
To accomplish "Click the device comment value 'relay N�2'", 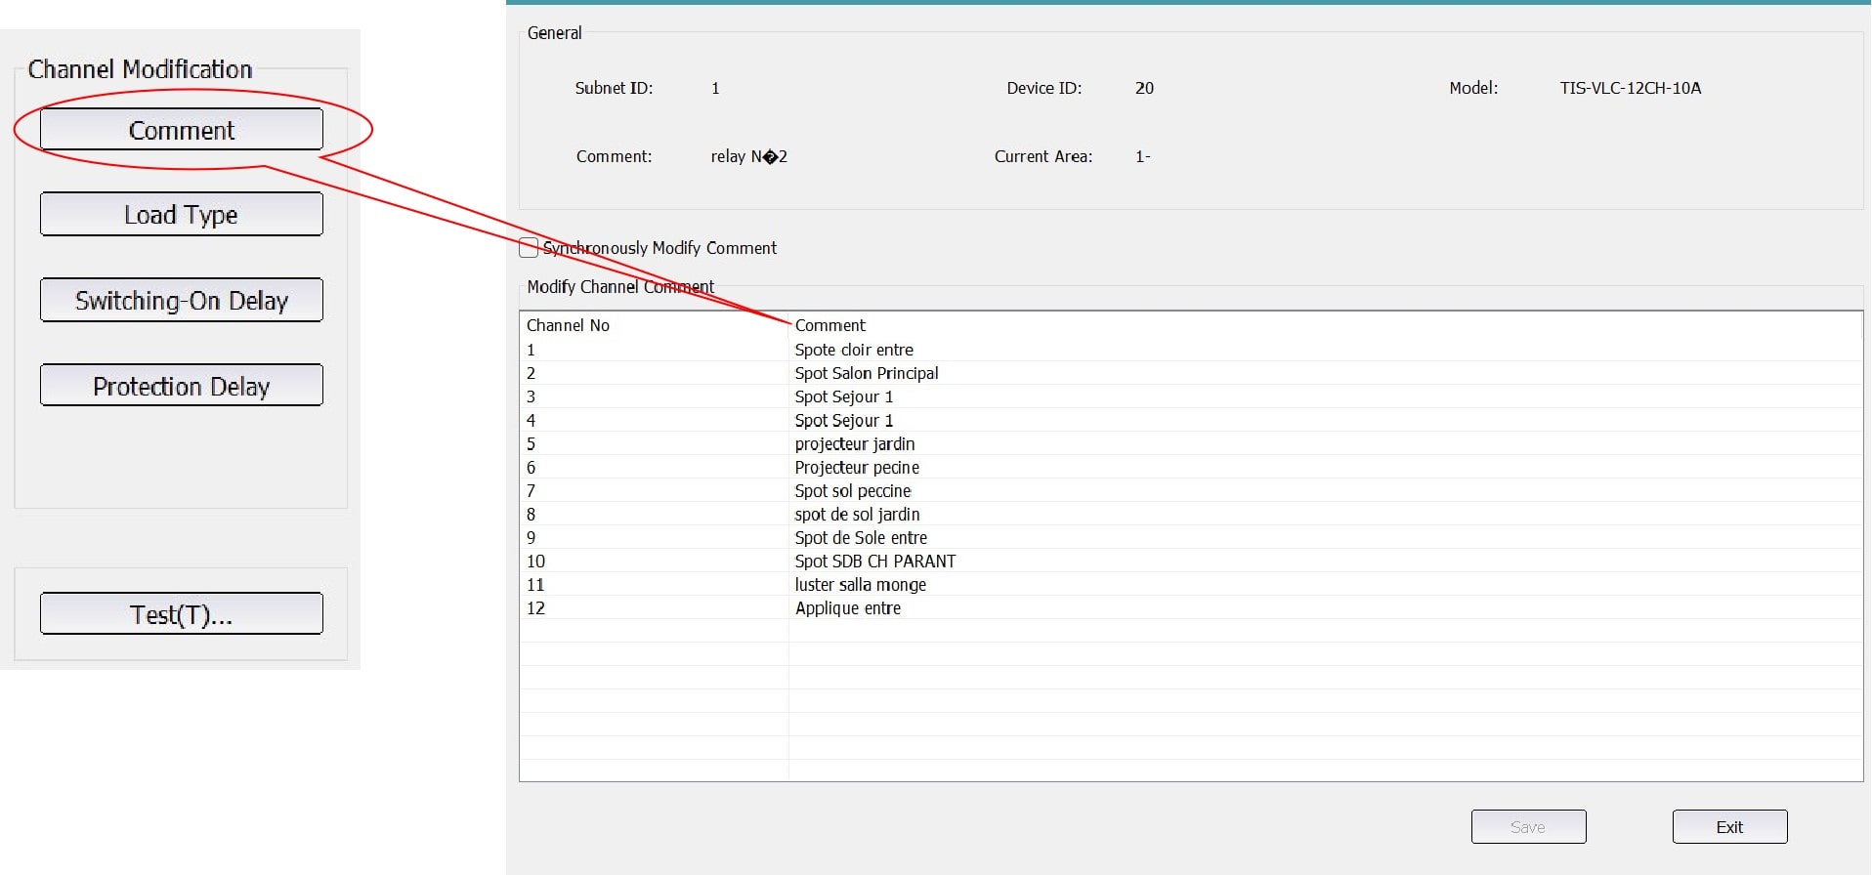I will (748, 156).
